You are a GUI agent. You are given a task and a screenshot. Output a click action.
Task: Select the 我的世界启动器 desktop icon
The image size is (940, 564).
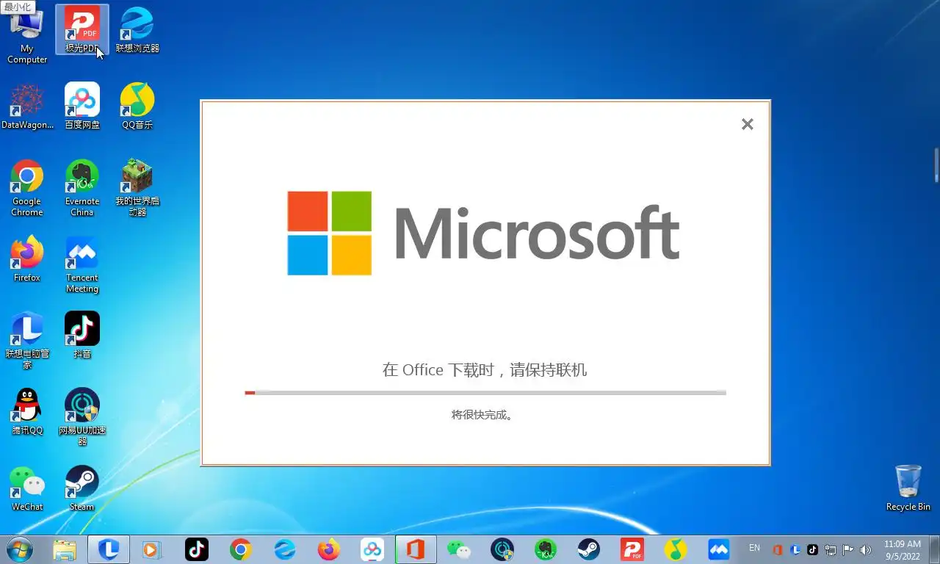click(x=137, y=188)
